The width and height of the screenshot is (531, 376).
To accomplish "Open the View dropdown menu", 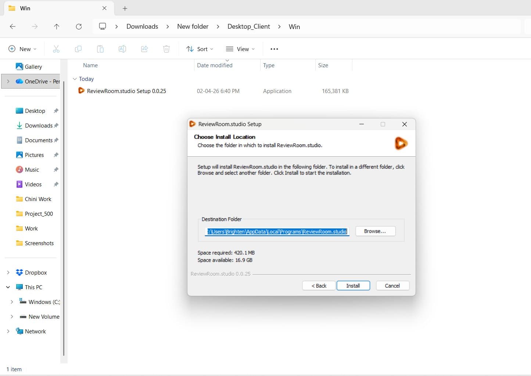I will click(x=240, y=49).
